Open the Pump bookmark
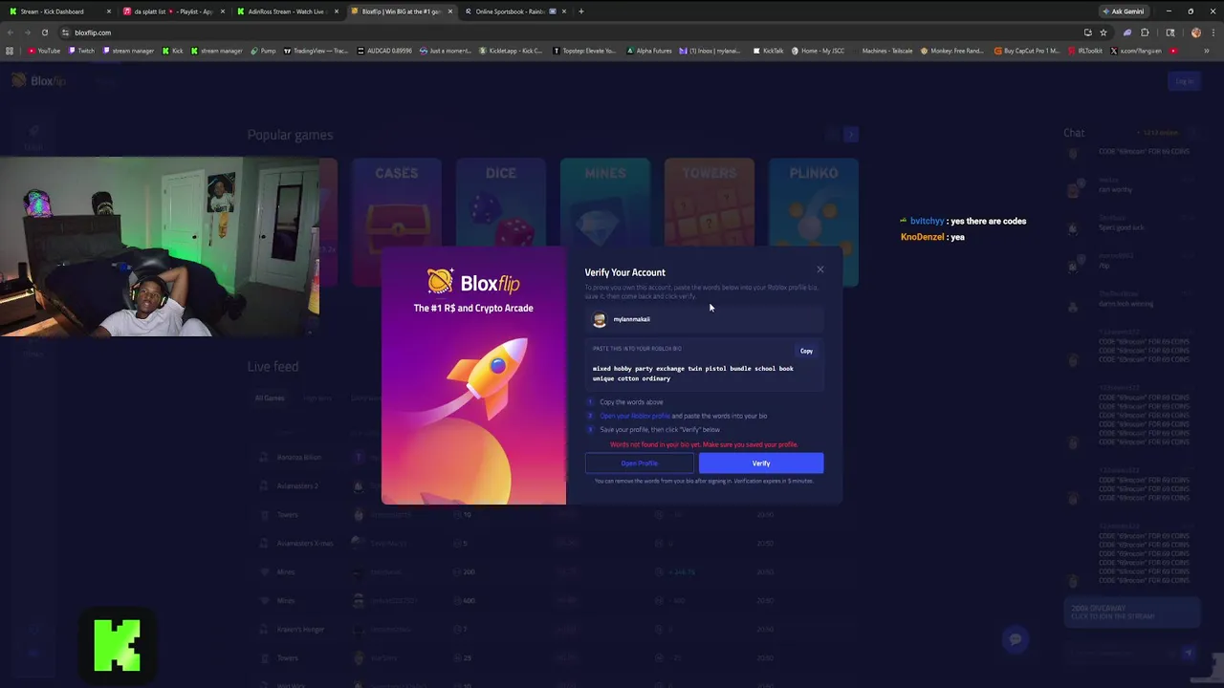 click(x=263, y=51)
